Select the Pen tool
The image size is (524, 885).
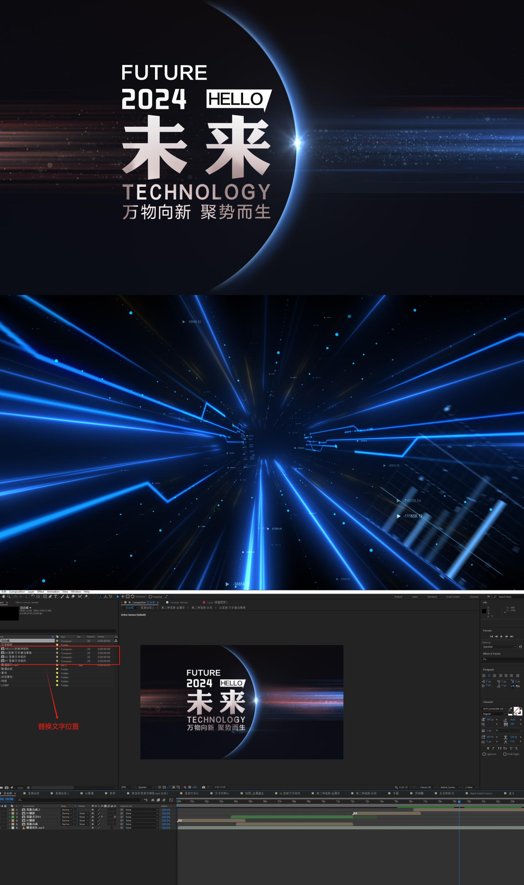coord(50,597)
